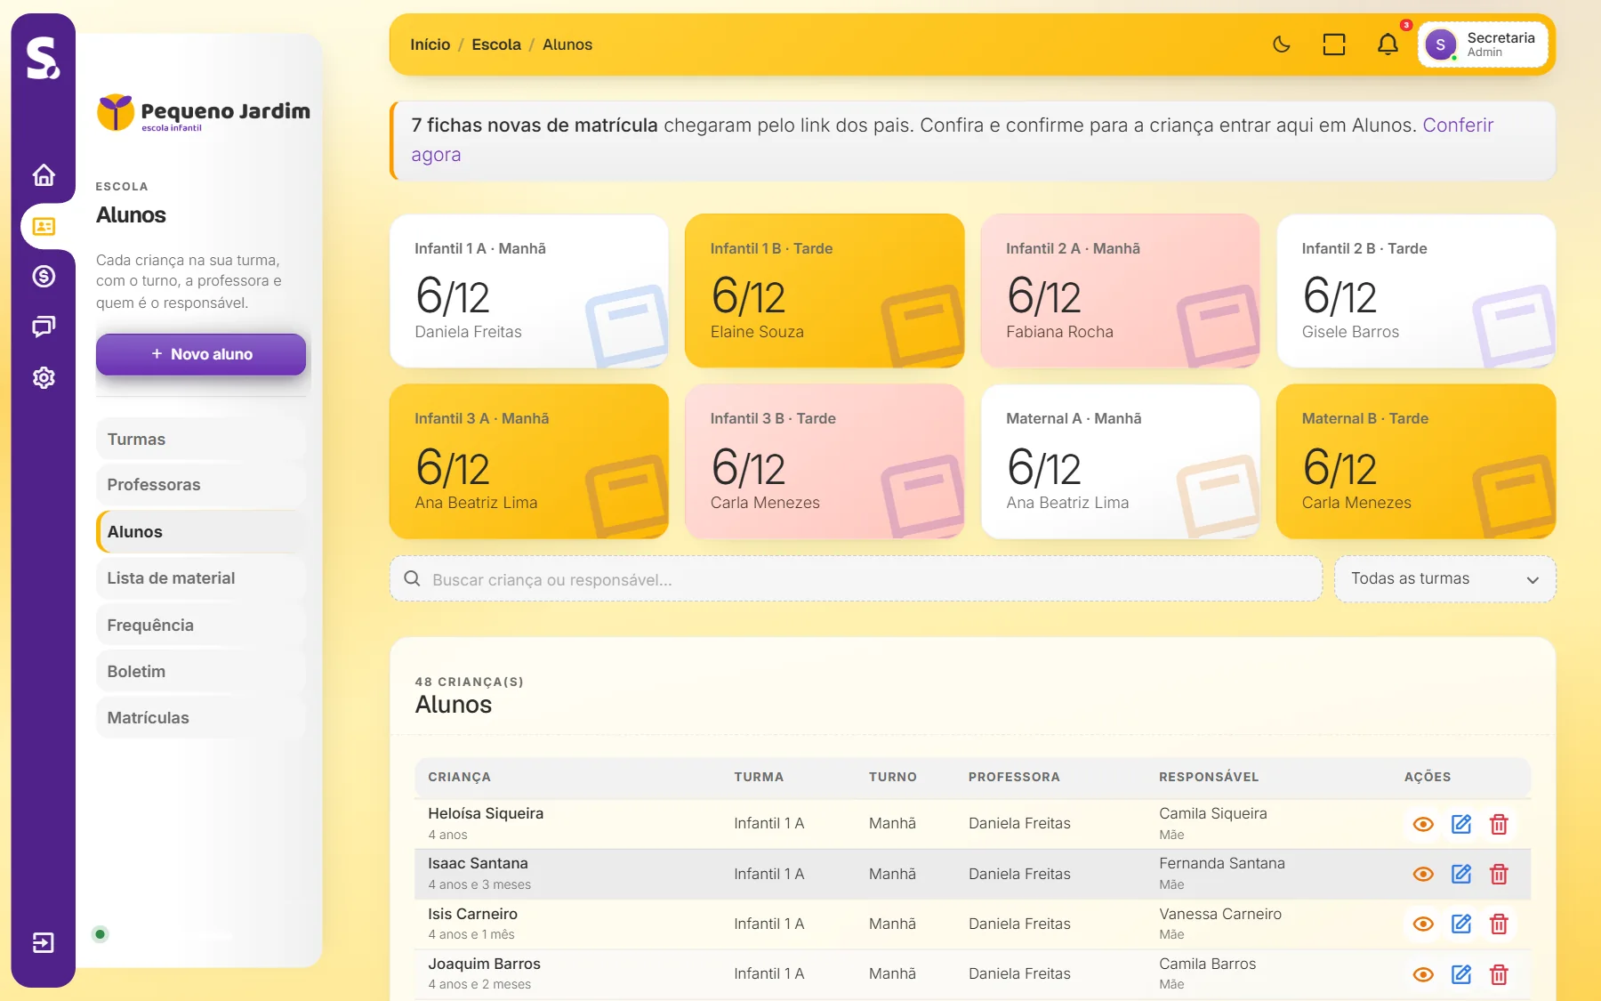Enter fullscreen with the square icon
Screen dimensions: 1601x1001
click(1334, 44)
